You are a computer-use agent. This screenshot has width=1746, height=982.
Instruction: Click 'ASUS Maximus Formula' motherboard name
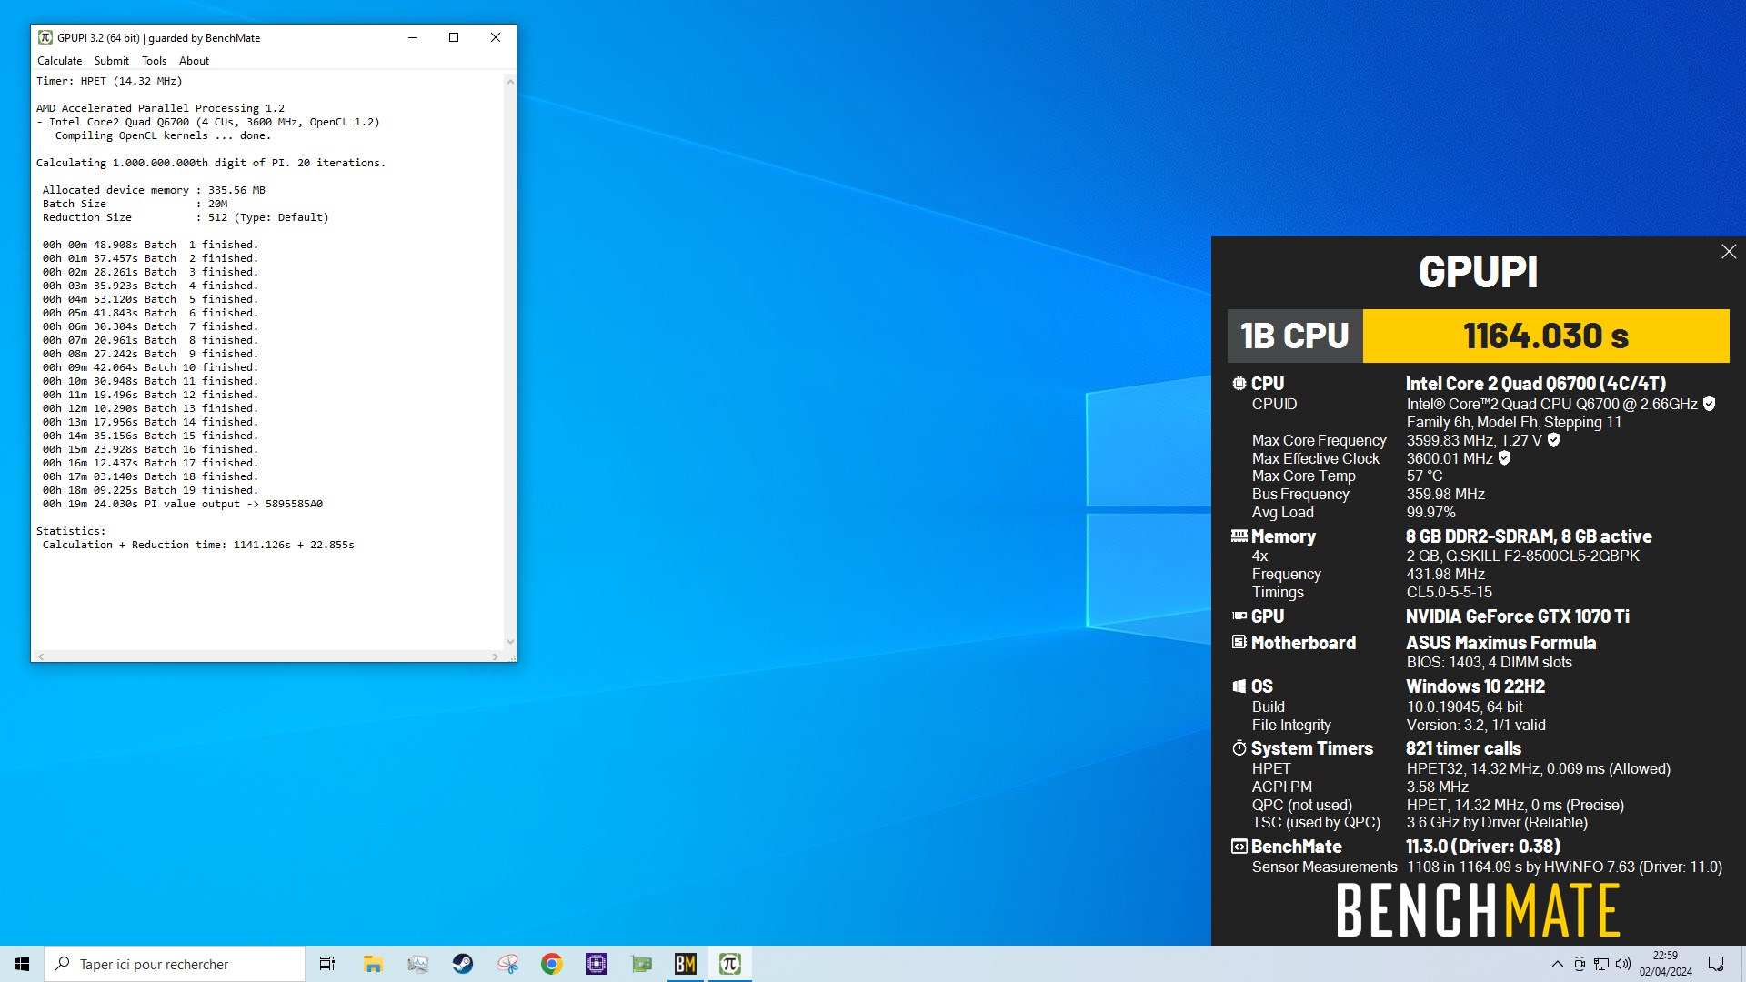tap(1500, 643)
